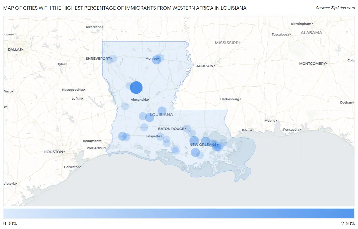Image resolution: width=358 pixels, height=229 pixels.
Task: Click the color gradient legend bar
Action: click(179, 213)
